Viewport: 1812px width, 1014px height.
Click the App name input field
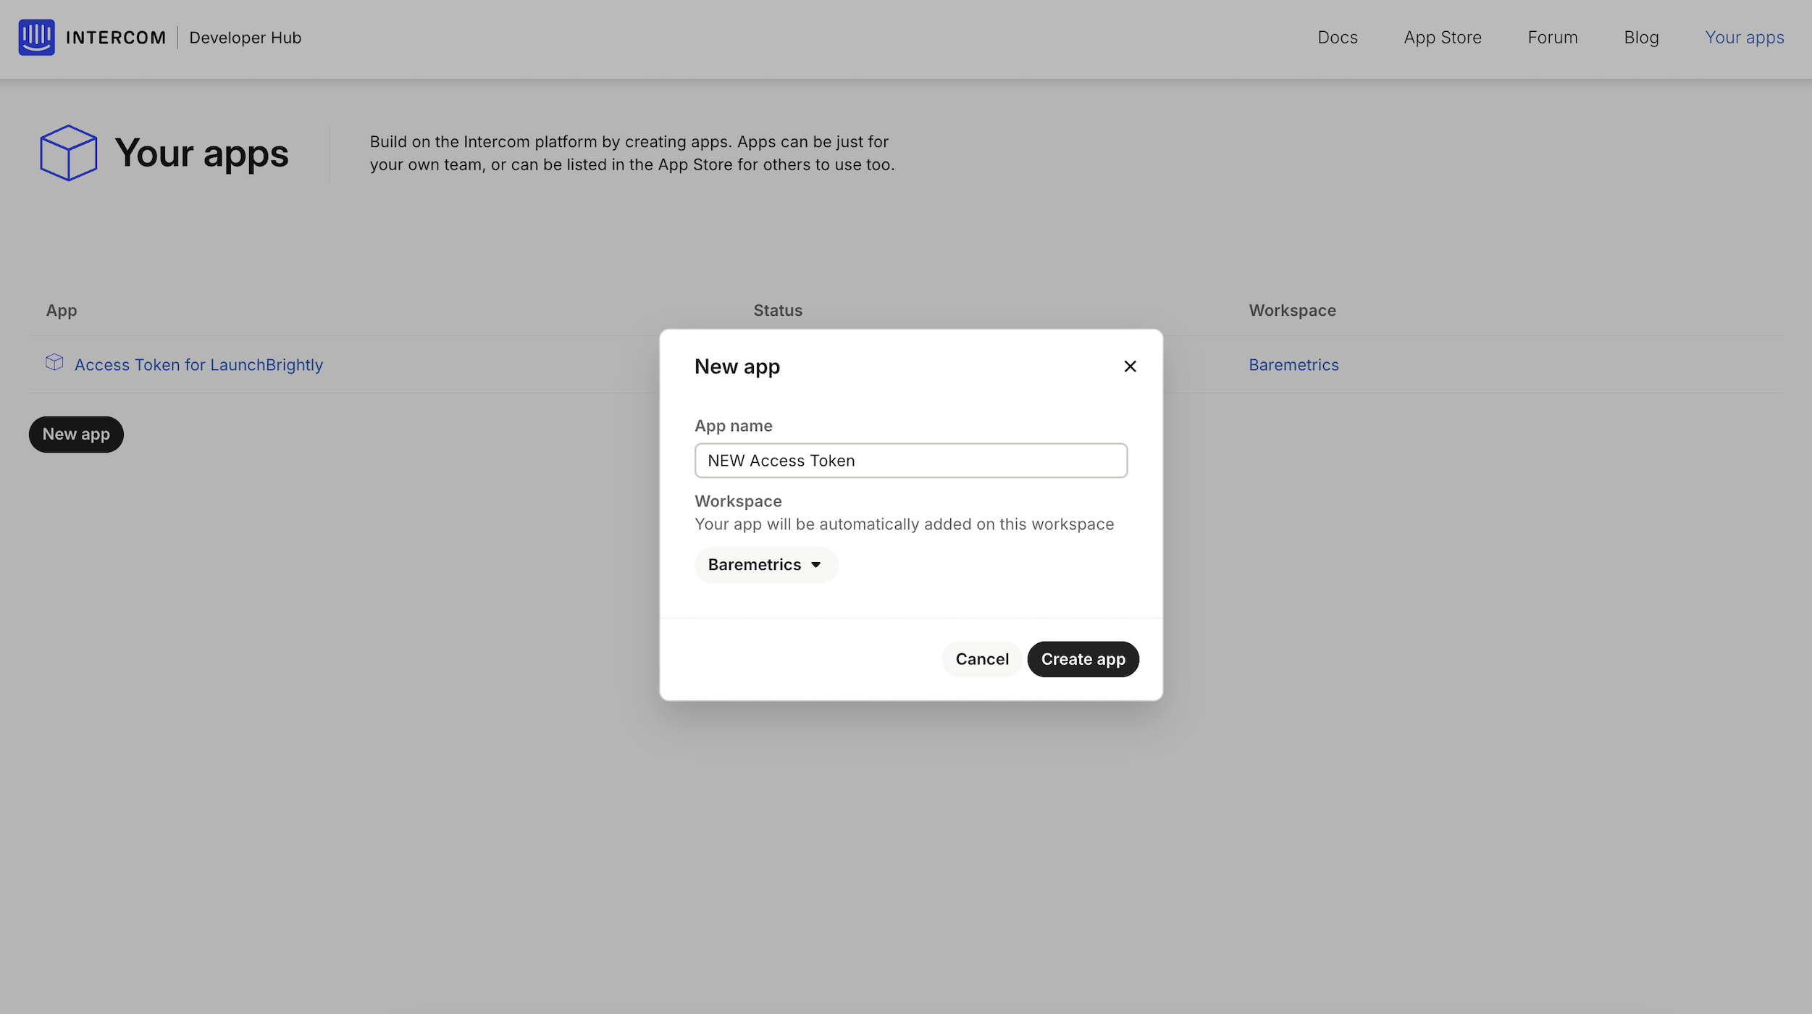tap(910, 461)
